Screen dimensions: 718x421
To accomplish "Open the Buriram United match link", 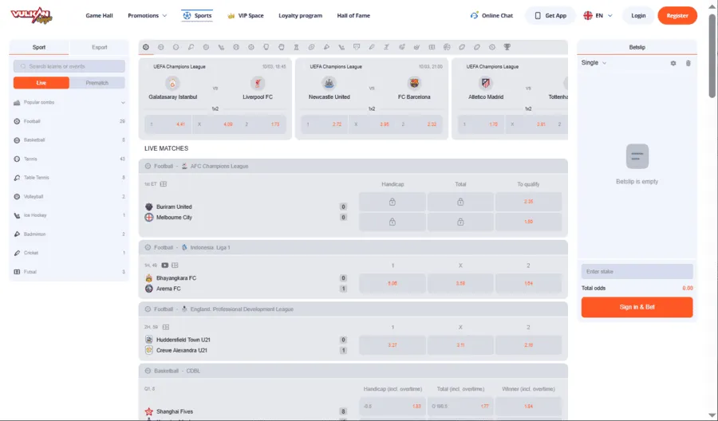I will [x=174, y=207].
